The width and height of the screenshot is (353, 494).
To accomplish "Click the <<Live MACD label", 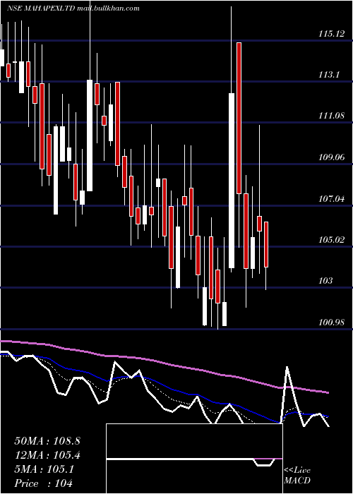I will click(x=297, y=475).
